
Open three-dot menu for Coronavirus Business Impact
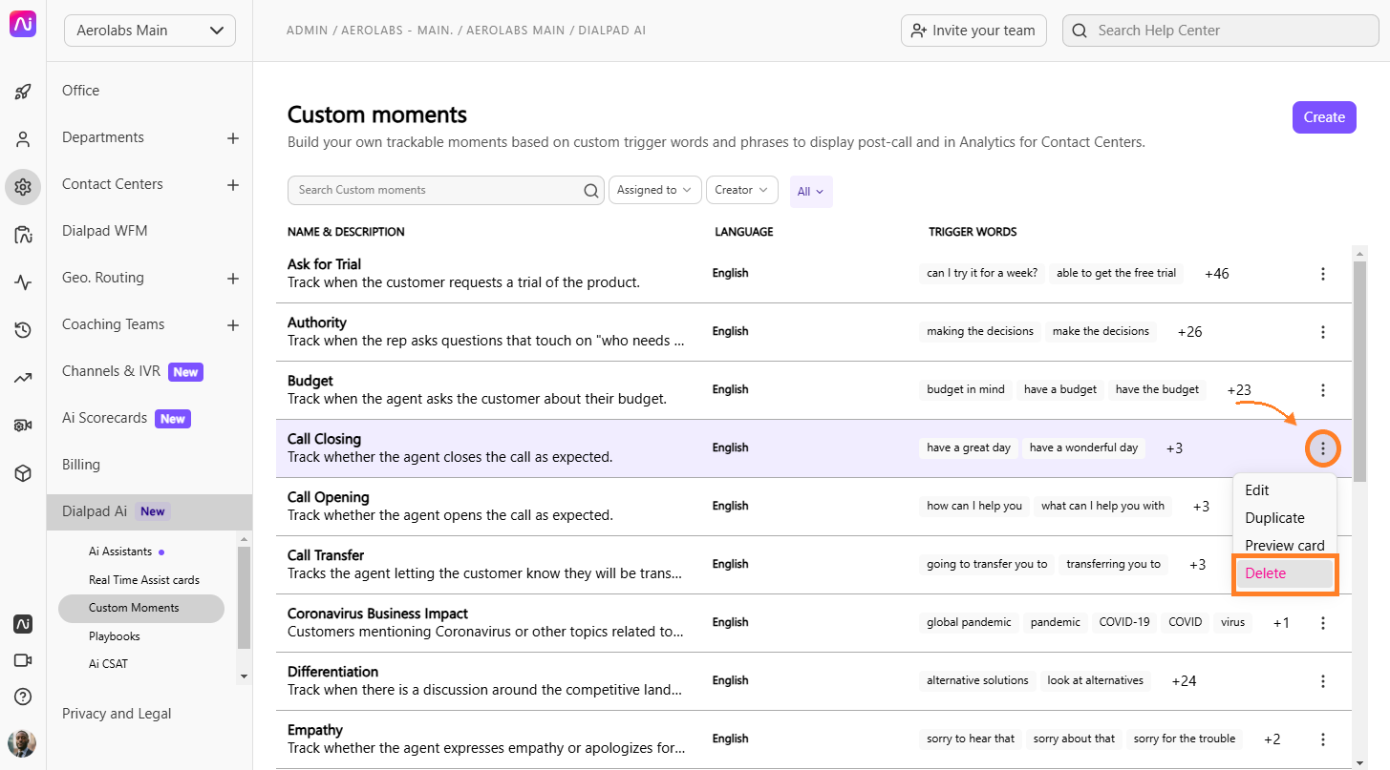1323,623
